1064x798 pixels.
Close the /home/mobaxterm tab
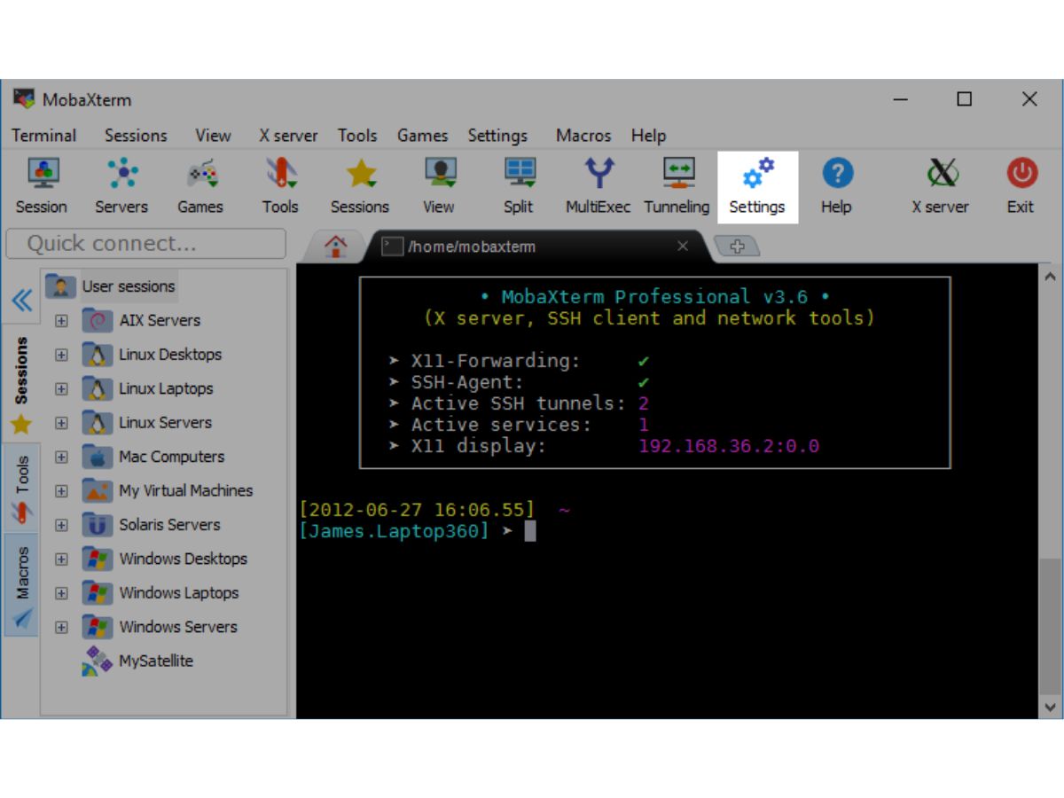click(683, 246)
